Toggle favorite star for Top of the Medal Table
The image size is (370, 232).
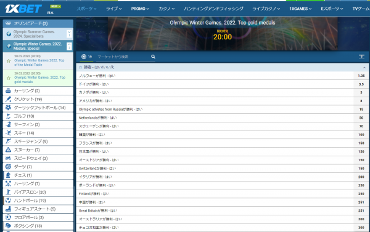click(x=9, y=61)
